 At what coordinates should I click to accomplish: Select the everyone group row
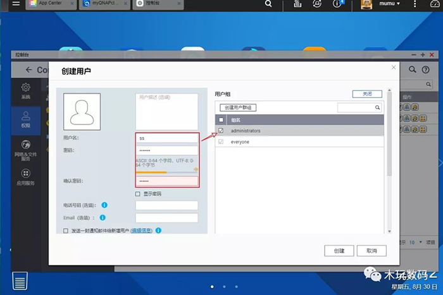click(299, 141)
